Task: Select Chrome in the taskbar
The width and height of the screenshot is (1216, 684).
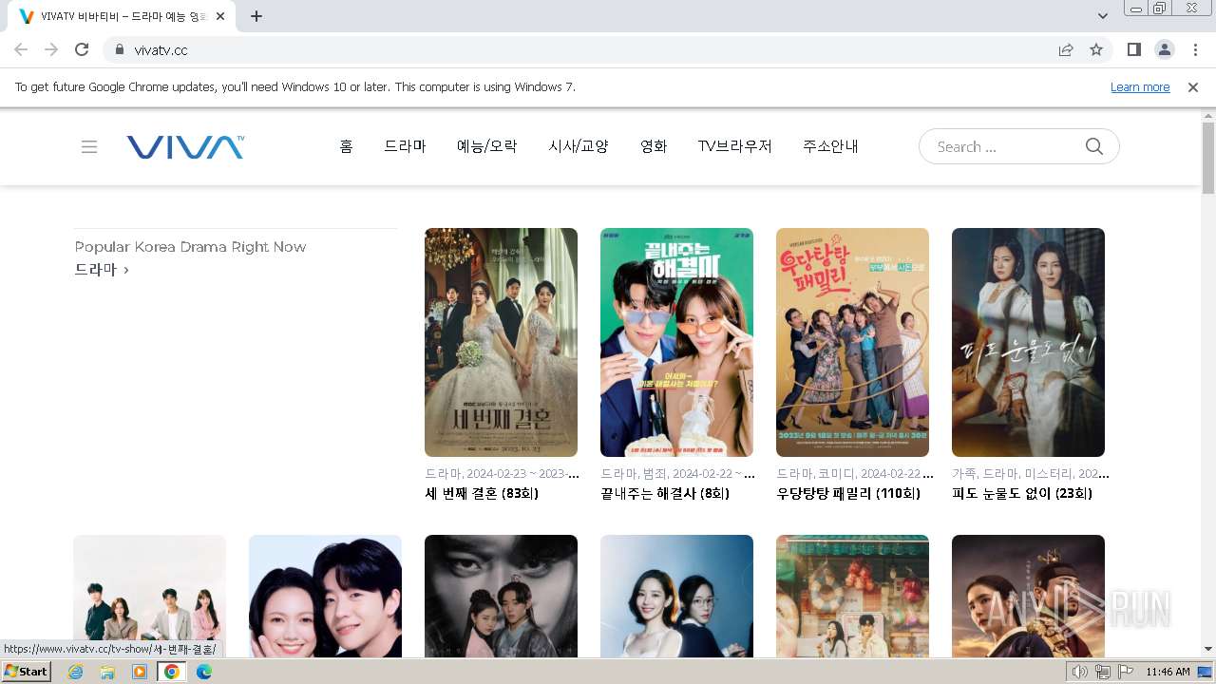Action: click(x=172, y=672)
